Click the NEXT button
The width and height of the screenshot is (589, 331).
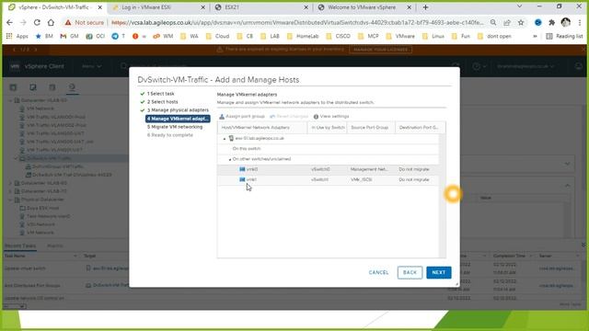[439, 272]
